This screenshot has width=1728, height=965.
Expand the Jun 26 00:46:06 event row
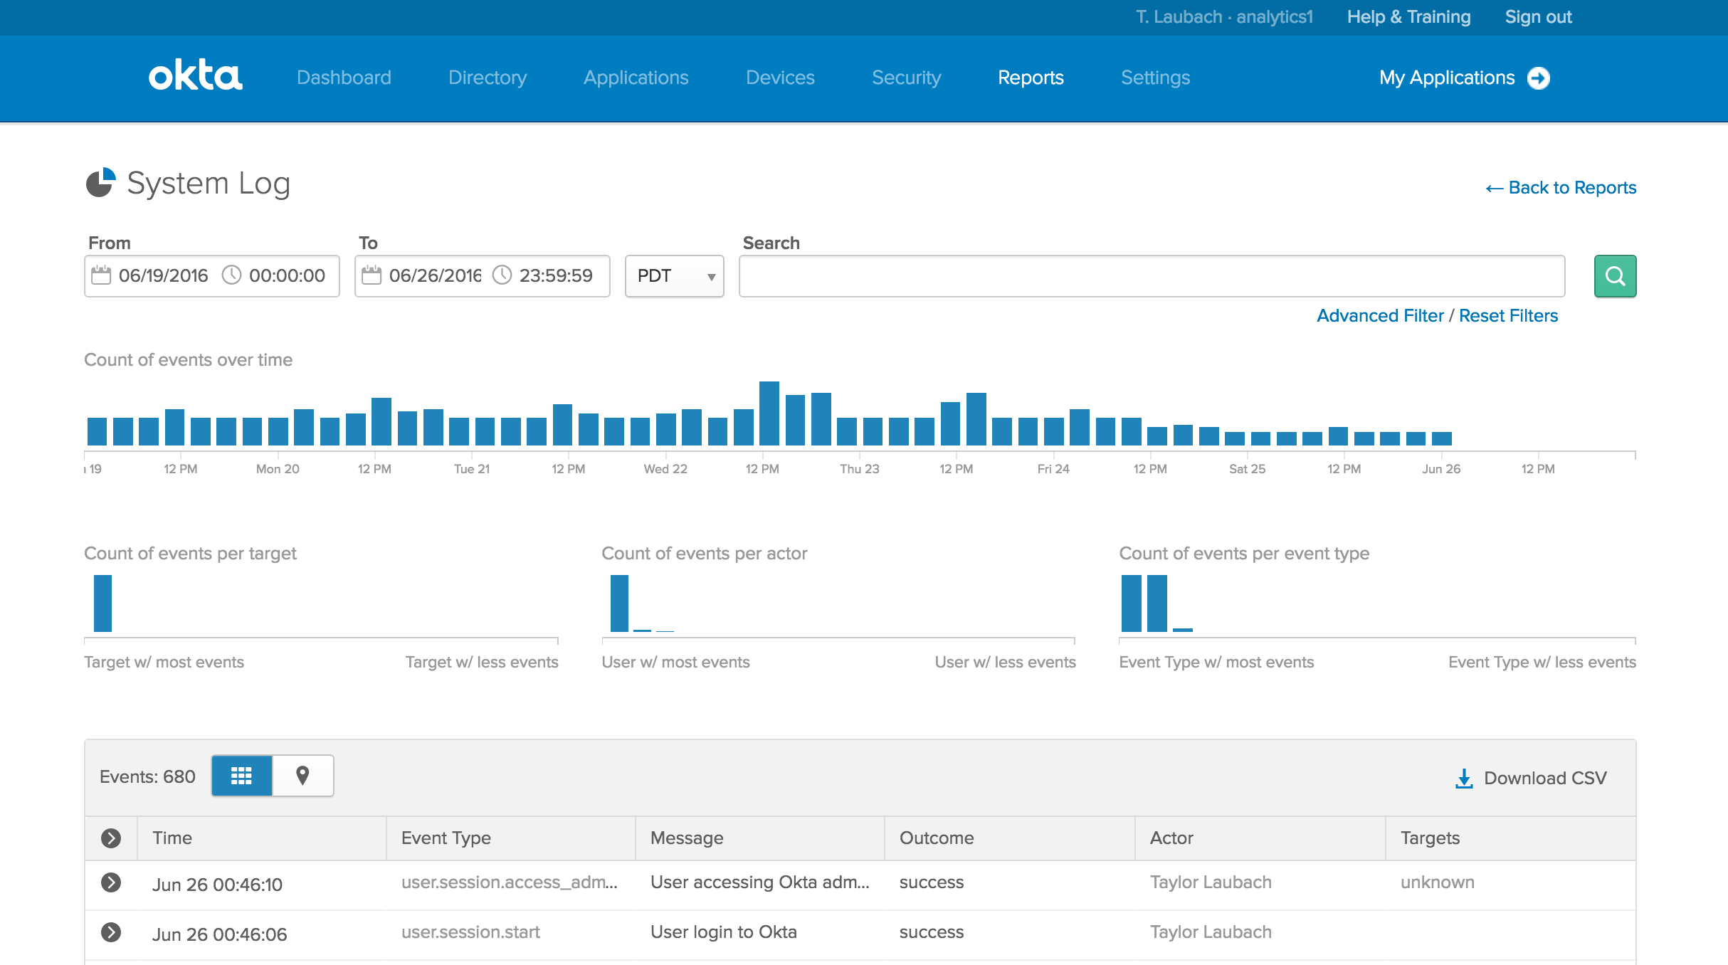(x=111, y=932)
